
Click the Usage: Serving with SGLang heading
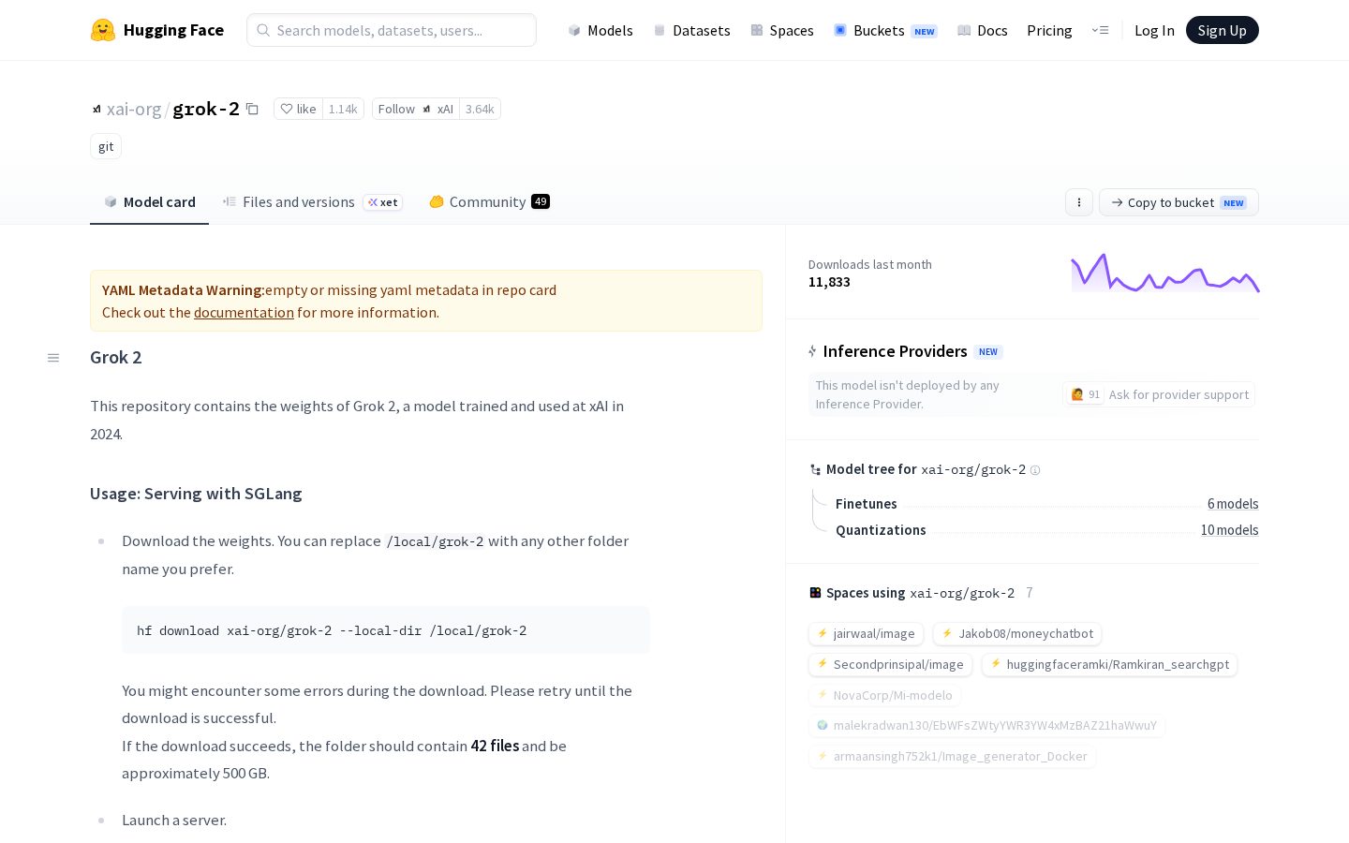click(196, 494)
